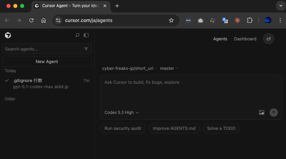Screen dimensions: 286x159
Task: Reload the page with the refresh icon
Action: 31,20
